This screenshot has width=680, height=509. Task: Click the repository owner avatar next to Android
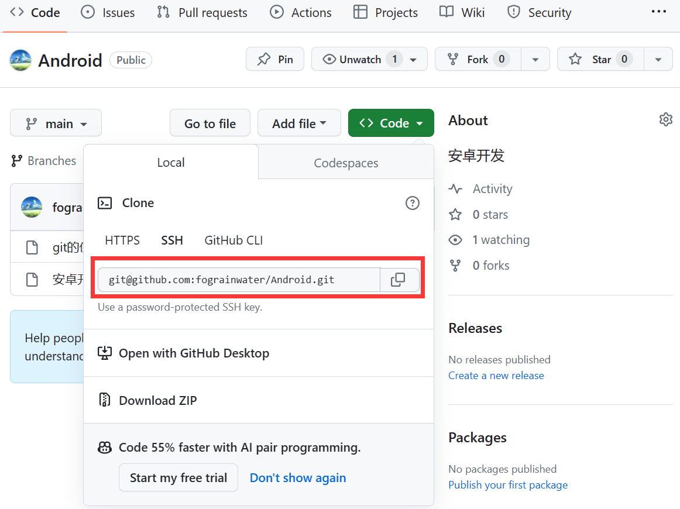pyautogui.click(x=20, y=60)
